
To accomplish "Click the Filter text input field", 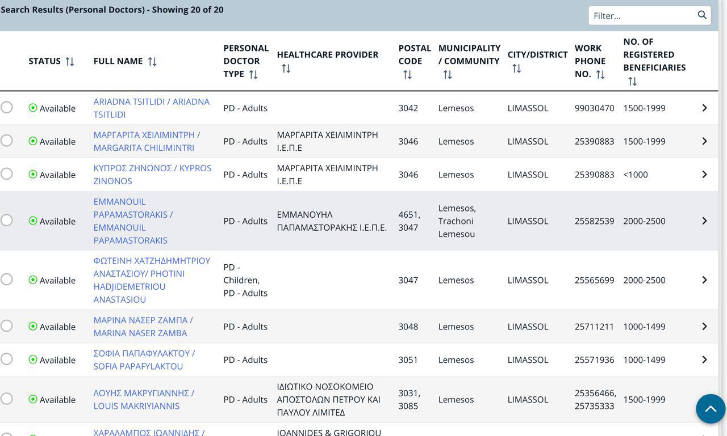I will pos(642,16).
